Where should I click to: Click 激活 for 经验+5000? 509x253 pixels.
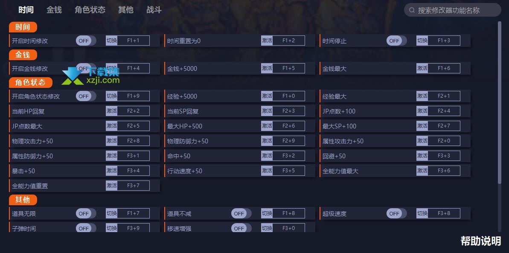267,96
